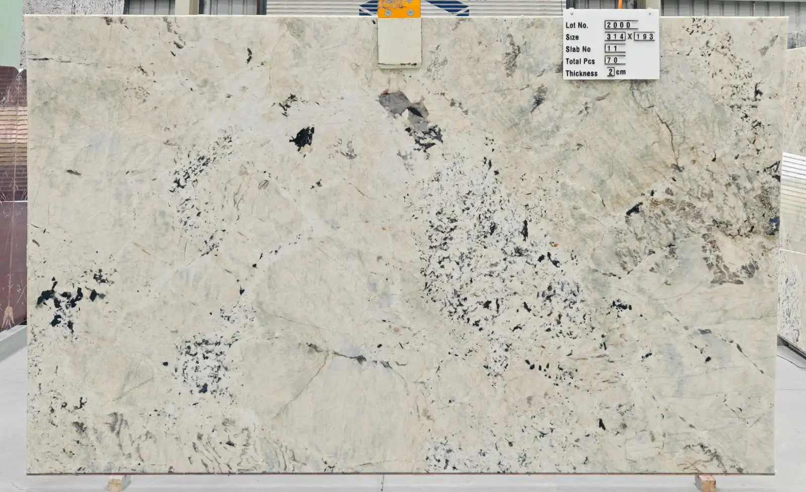Click the Thickness value box 2
This screenshot has width=806, height=492.
tap(611, 72)
